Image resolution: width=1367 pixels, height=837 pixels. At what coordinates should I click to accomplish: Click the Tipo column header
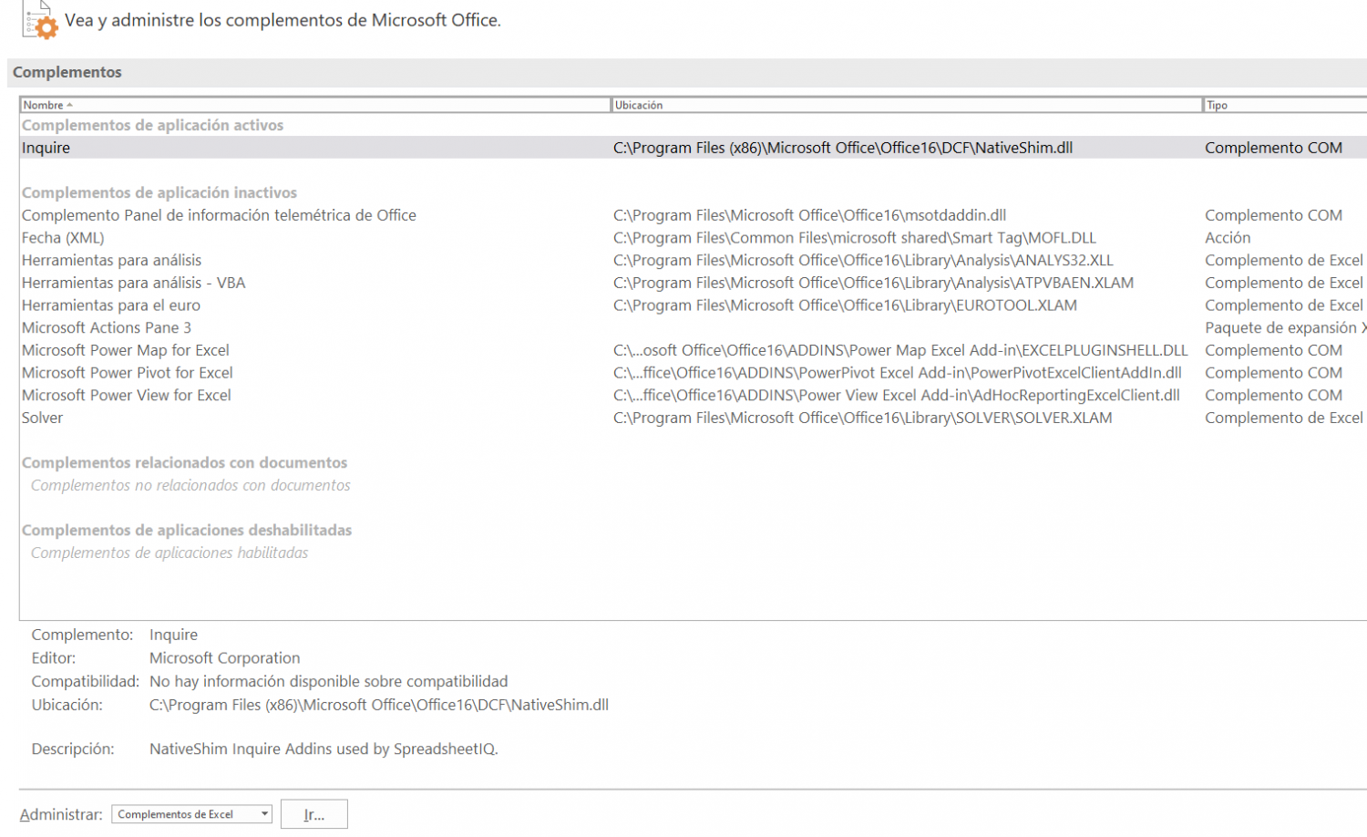tap(1285, 105)
